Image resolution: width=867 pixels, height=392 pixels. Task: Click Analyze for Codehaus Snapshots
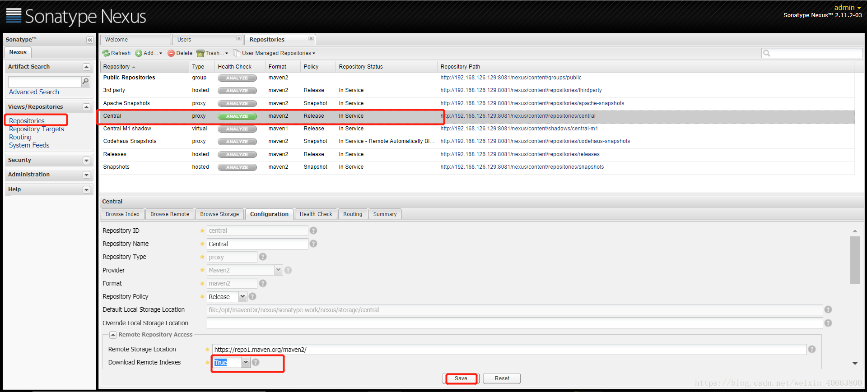tap(237, 142)
